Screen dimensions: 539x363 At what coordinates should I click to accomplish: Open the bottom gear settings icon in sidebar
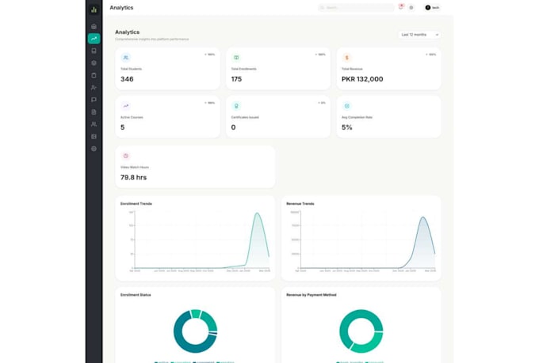click(94, 149)
